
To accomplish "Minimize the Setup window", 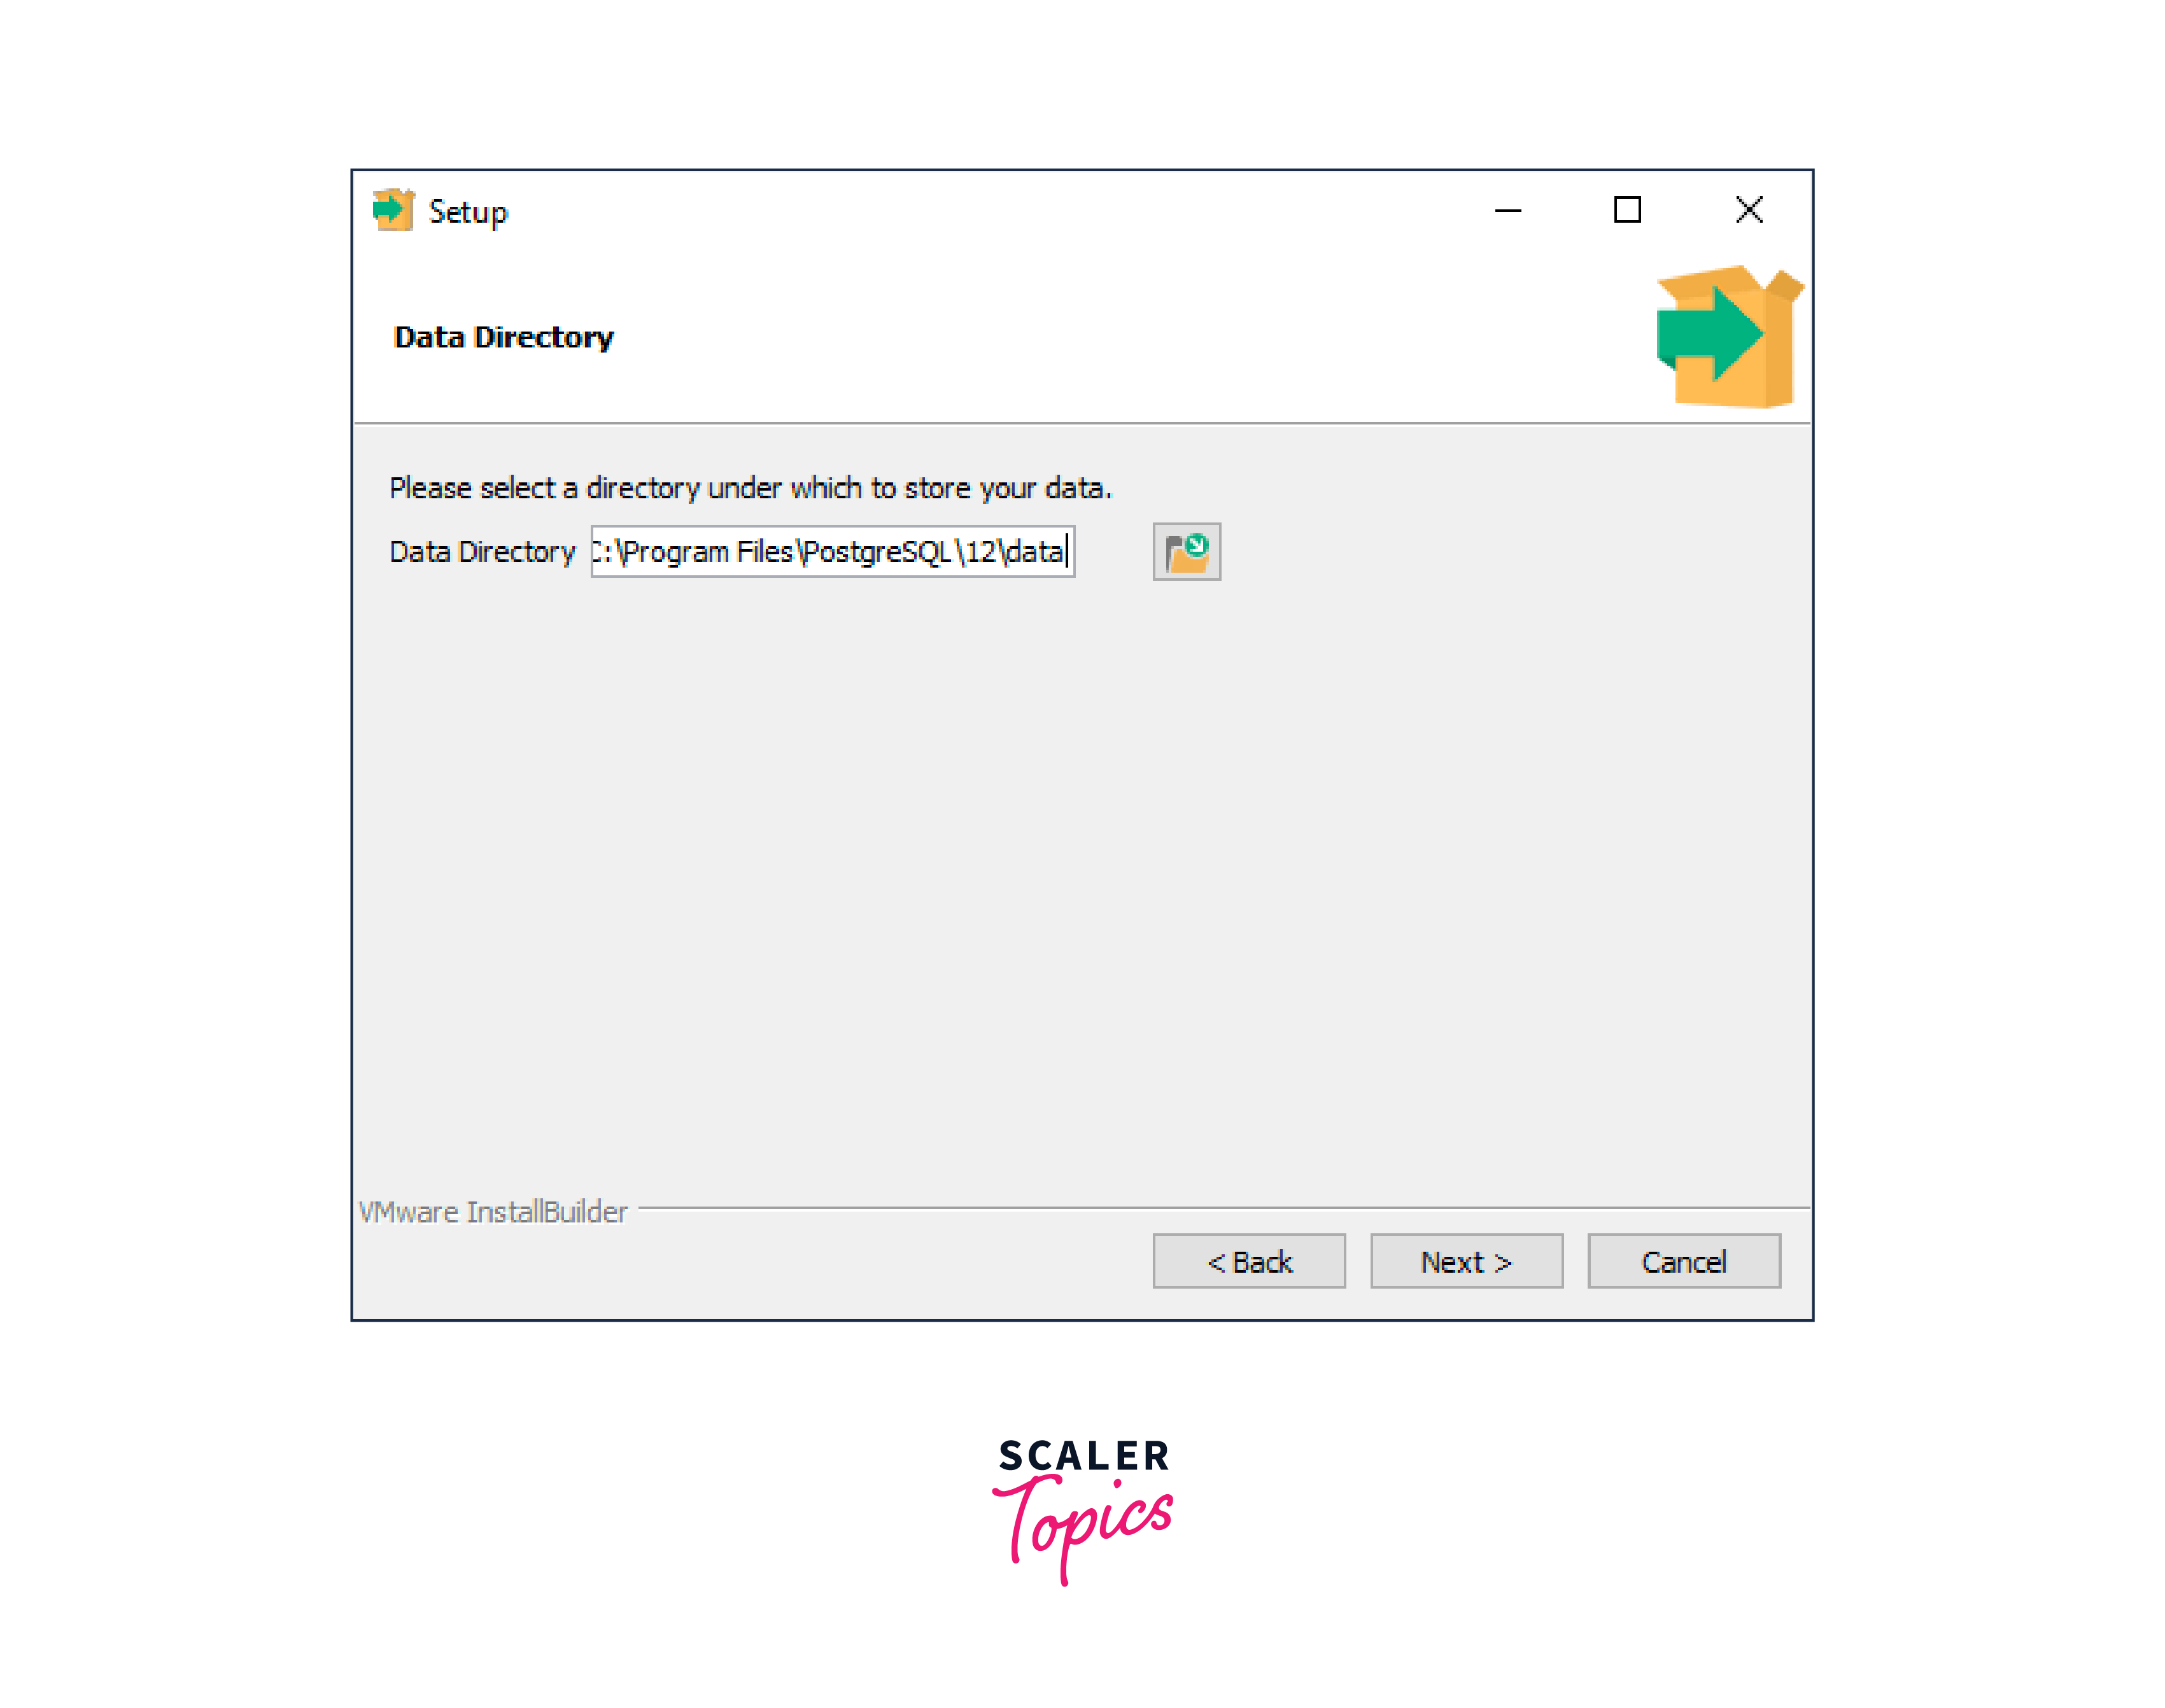I will click(1507, 210).
